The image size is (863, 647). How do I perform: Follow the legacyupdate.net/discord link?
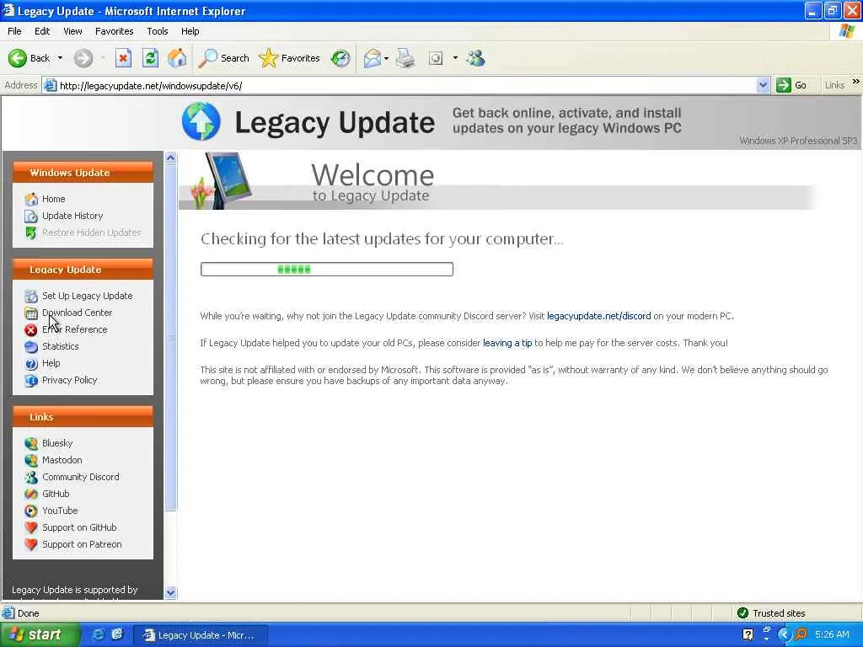(599, 316)
